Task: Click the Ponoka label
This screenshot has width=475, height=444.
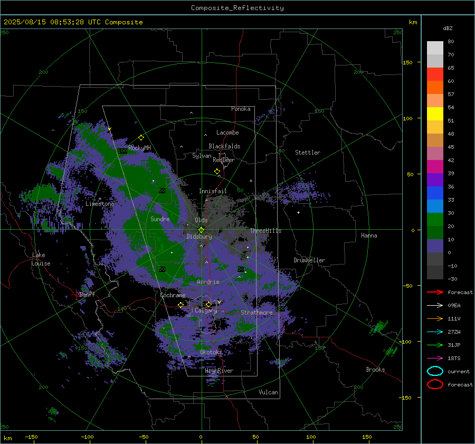Action: point(241,109)
